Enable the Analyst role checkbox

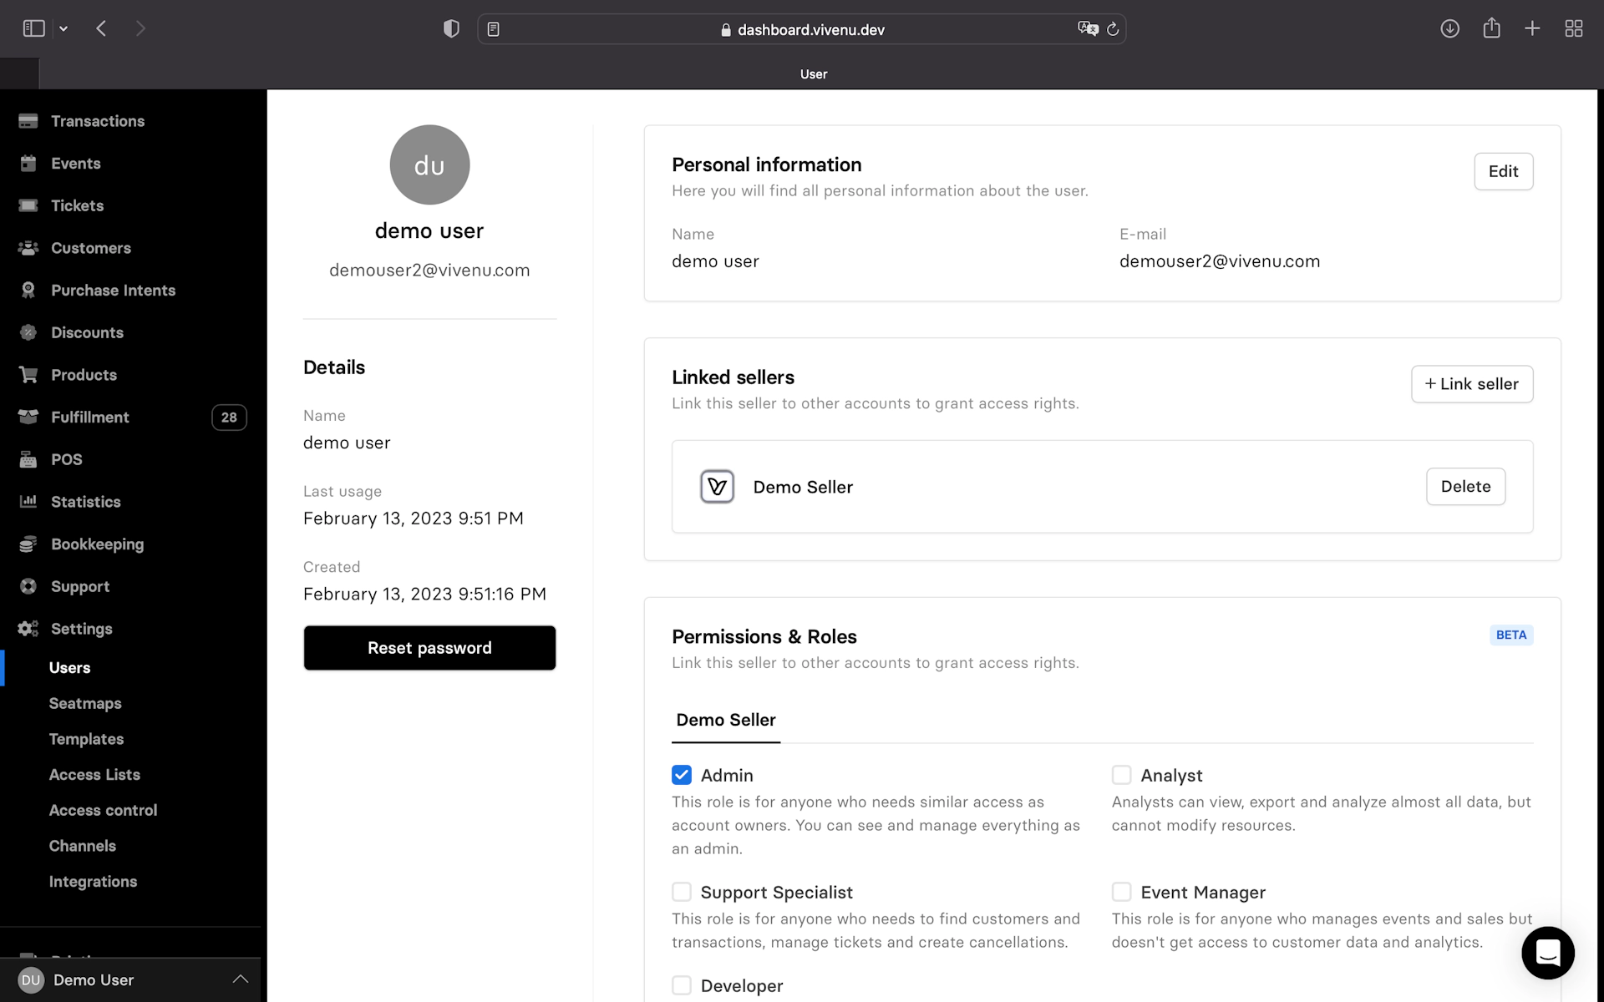1121,775
